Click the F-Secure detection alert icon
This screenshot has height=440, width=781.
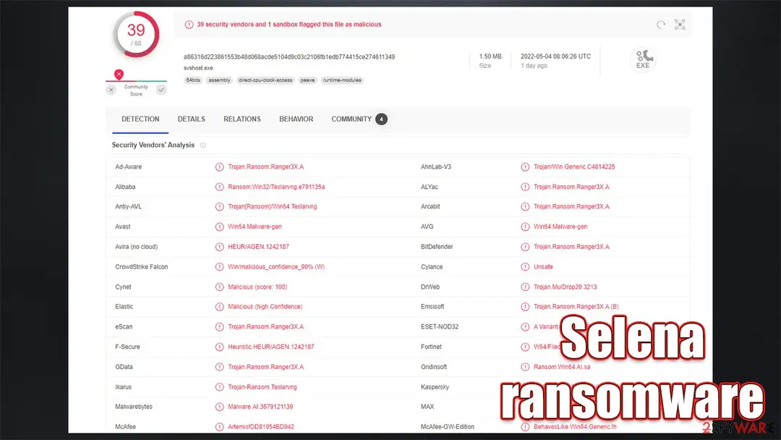coord(219,347)
